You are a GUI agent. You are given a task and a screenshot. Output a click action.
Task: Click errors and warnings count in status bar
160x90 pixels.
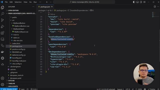[34, 89]
